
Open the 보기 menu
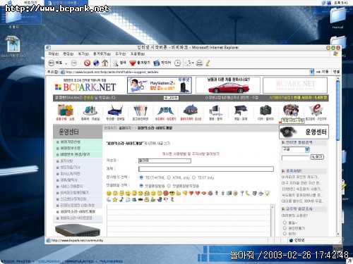[83, 54]
